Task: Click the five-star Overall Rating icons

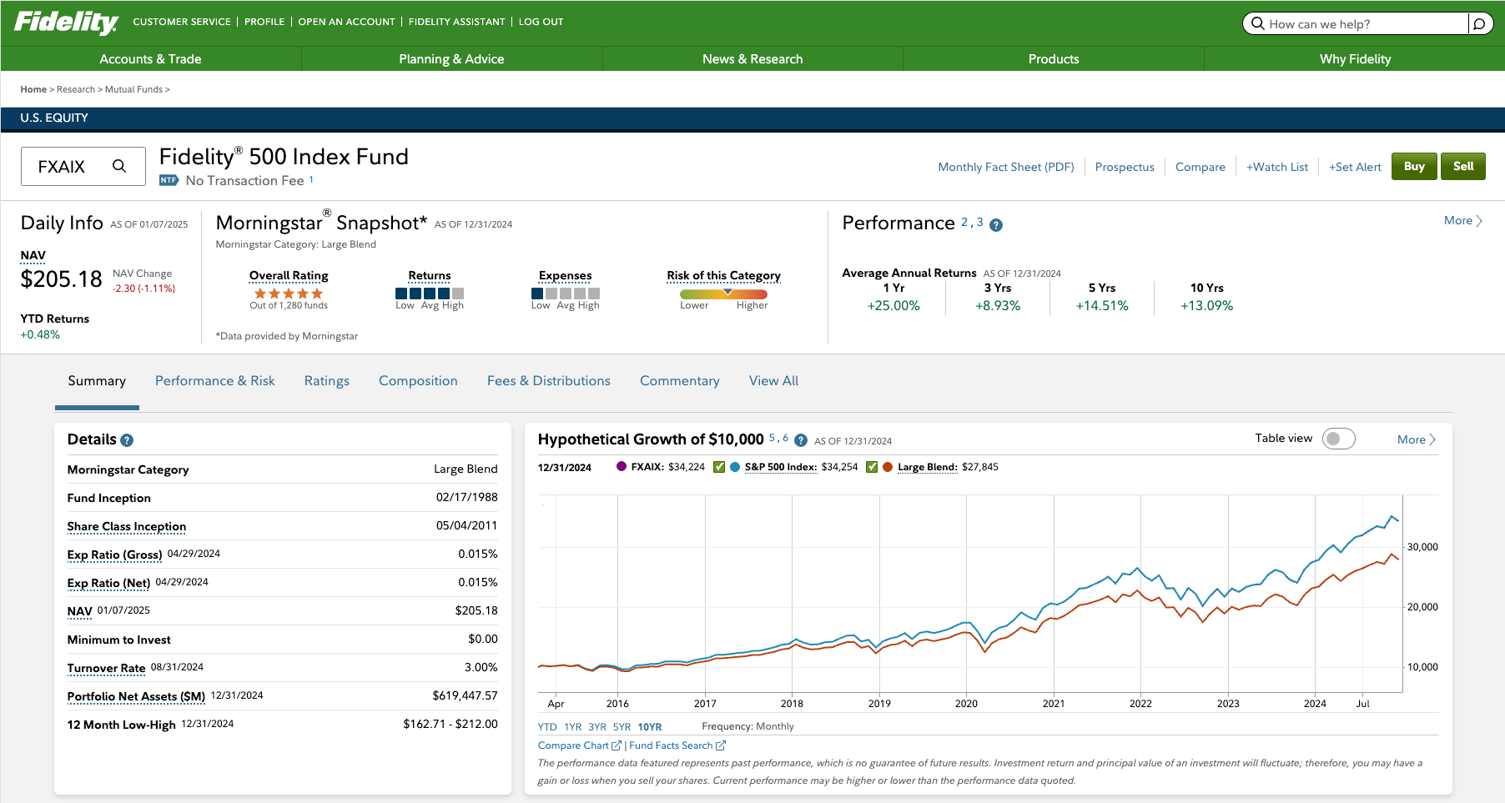Action: pos(288,294)
